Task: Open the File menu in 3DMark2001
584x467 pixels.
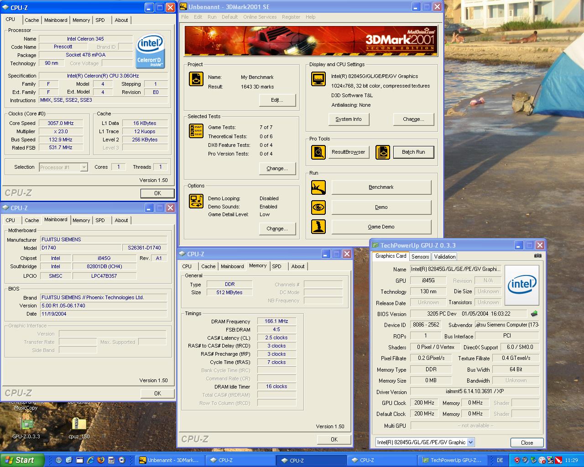Action: point(185,17)
